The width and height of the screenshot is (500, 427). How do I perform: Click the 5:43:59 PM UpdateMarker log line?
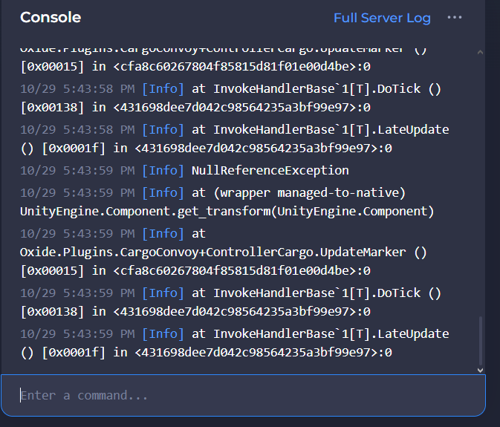point(223,252)
